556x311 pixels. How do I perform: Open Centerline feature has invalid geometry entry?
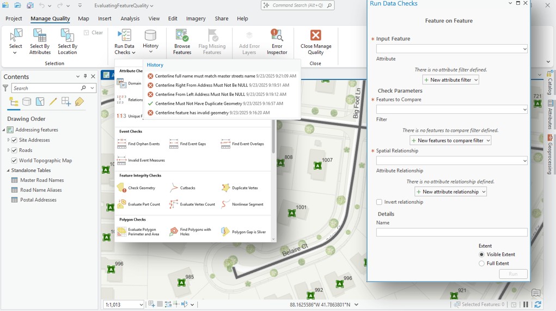coord(209,113)
